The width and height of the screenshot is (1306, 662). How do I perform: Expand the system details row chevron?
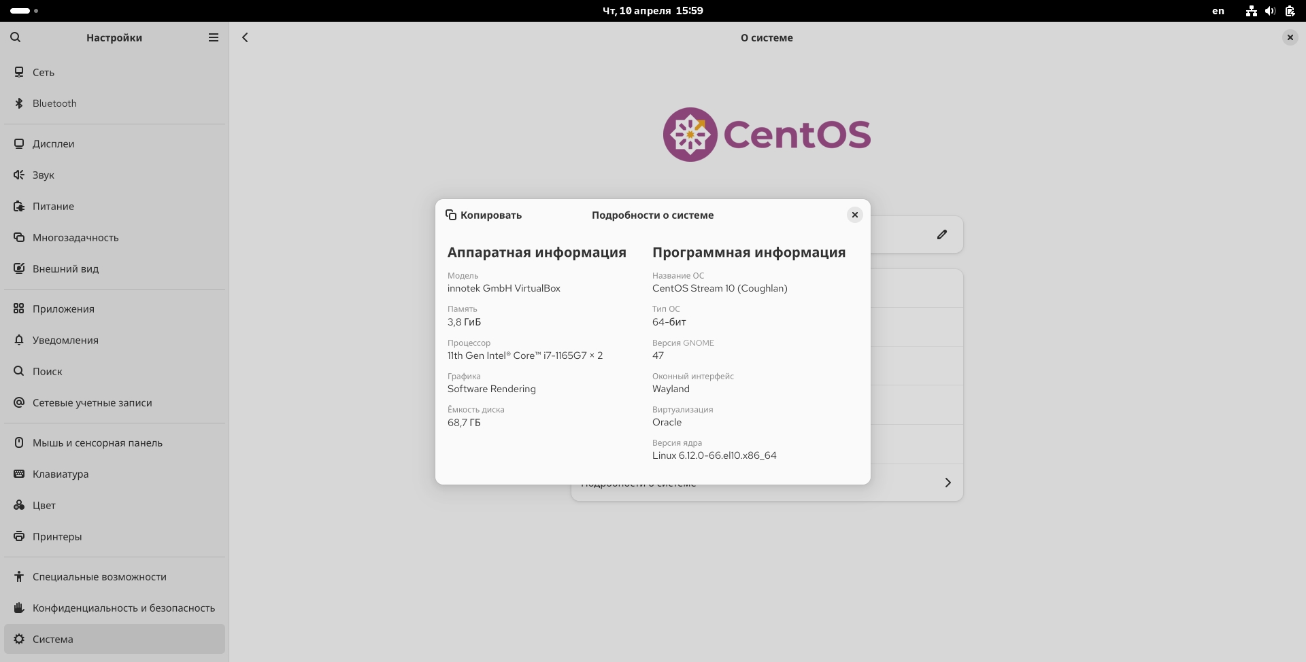point(948,483)
